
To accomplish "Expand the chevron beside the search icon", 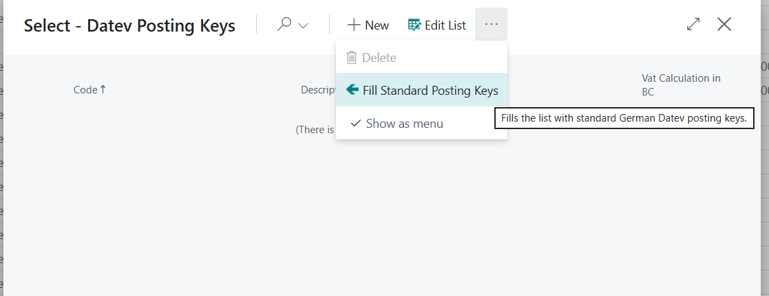I will [303, 25].
